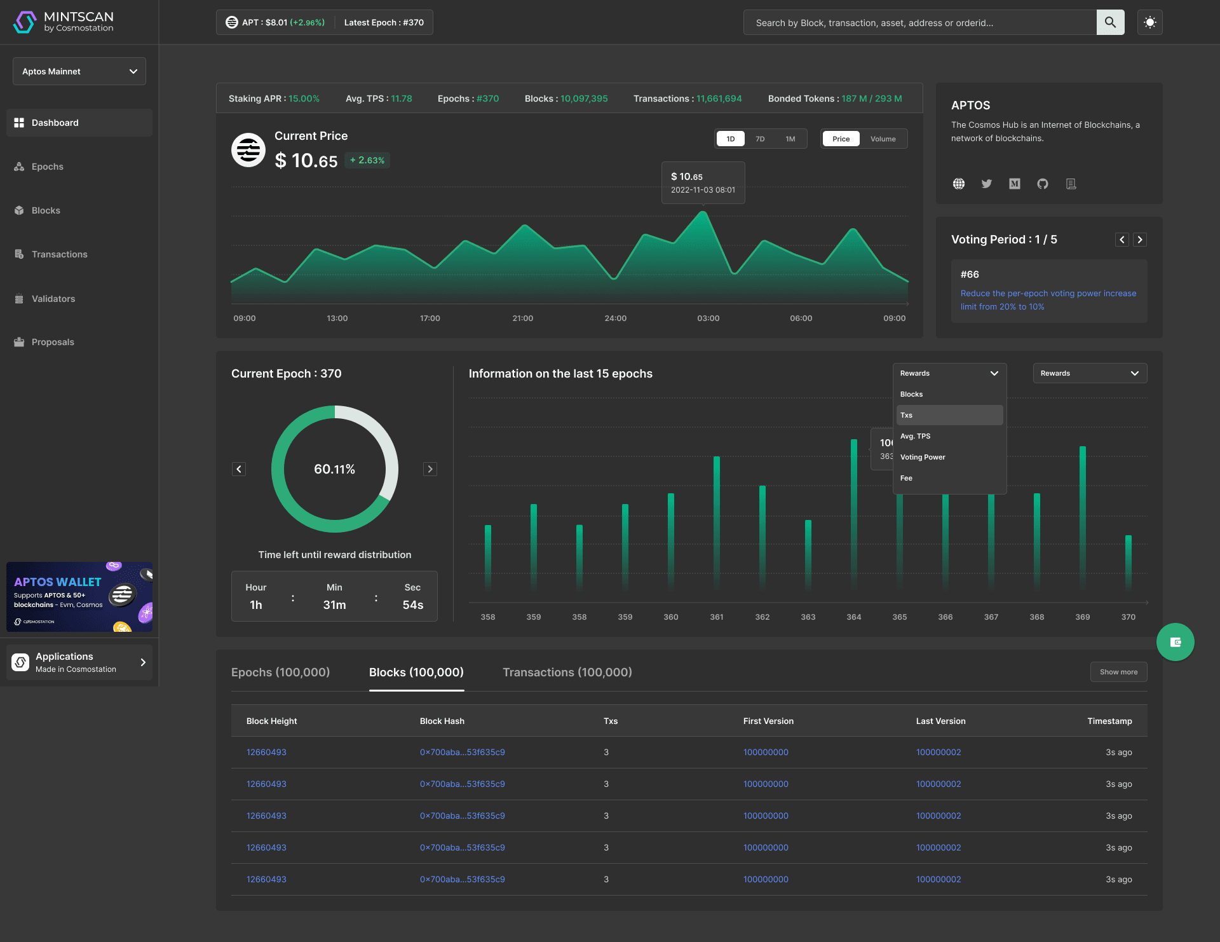The width and height of the screenshot is (1220, 942).
Task: Click the search magnifier button
Action: [1110, 22]
